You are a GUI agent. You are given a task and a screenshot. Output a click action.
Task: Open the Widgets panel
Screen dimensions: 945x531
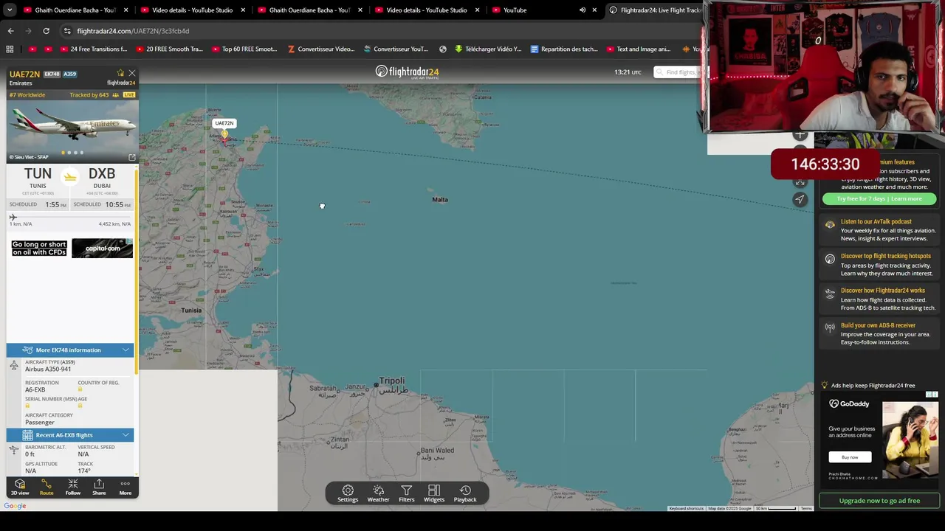coord(434,493)
